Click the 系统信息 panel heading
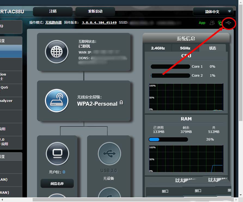243x202 pixels. 186,39
